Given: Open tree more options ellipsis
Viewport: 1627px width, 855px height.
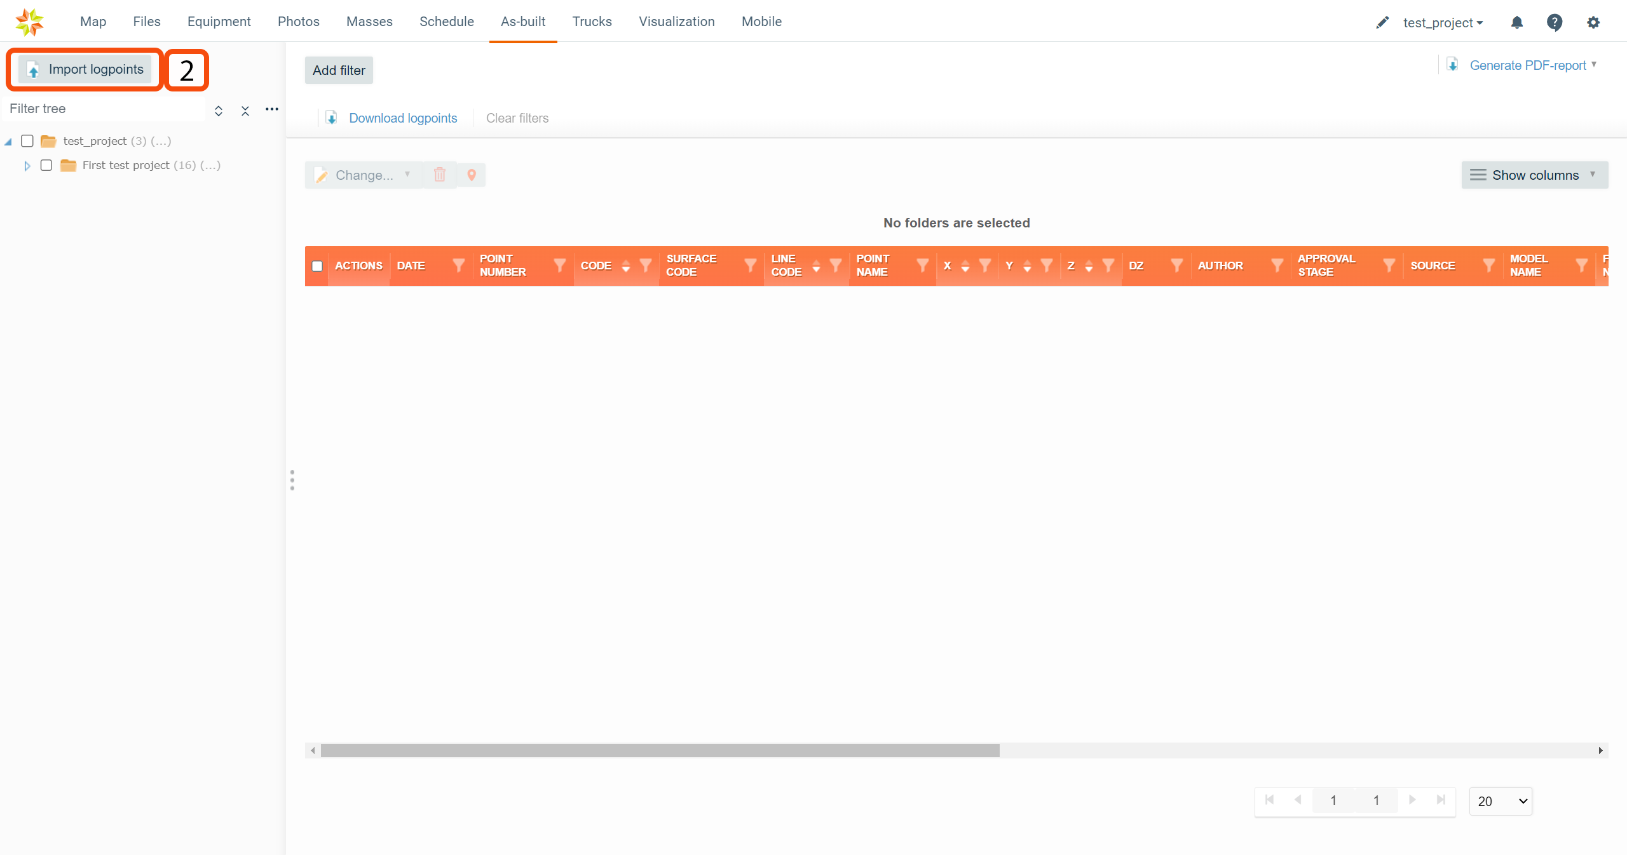Looking at the screenshot, I should pyautogui.click(x=272, y=109).
